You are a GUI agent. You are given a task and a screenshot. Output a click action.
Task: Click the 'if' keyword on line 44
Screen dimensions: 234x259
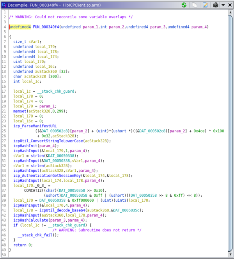tap(15, 225)
